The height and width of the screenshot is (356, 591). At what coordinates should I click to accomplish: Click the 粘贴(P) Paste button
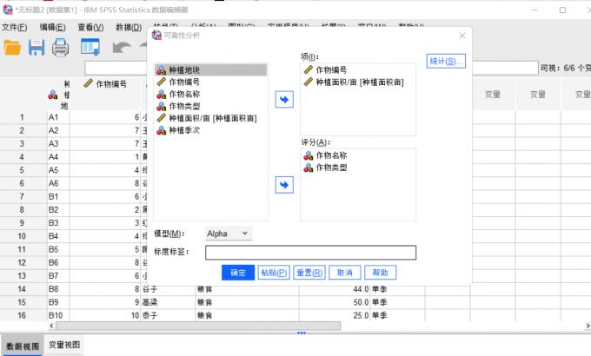(274, 273)
